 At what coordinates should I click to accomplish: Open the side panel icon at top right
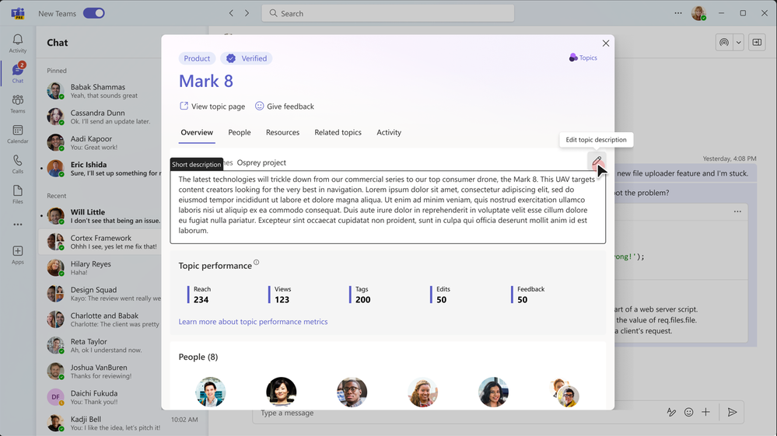(757, 43)
